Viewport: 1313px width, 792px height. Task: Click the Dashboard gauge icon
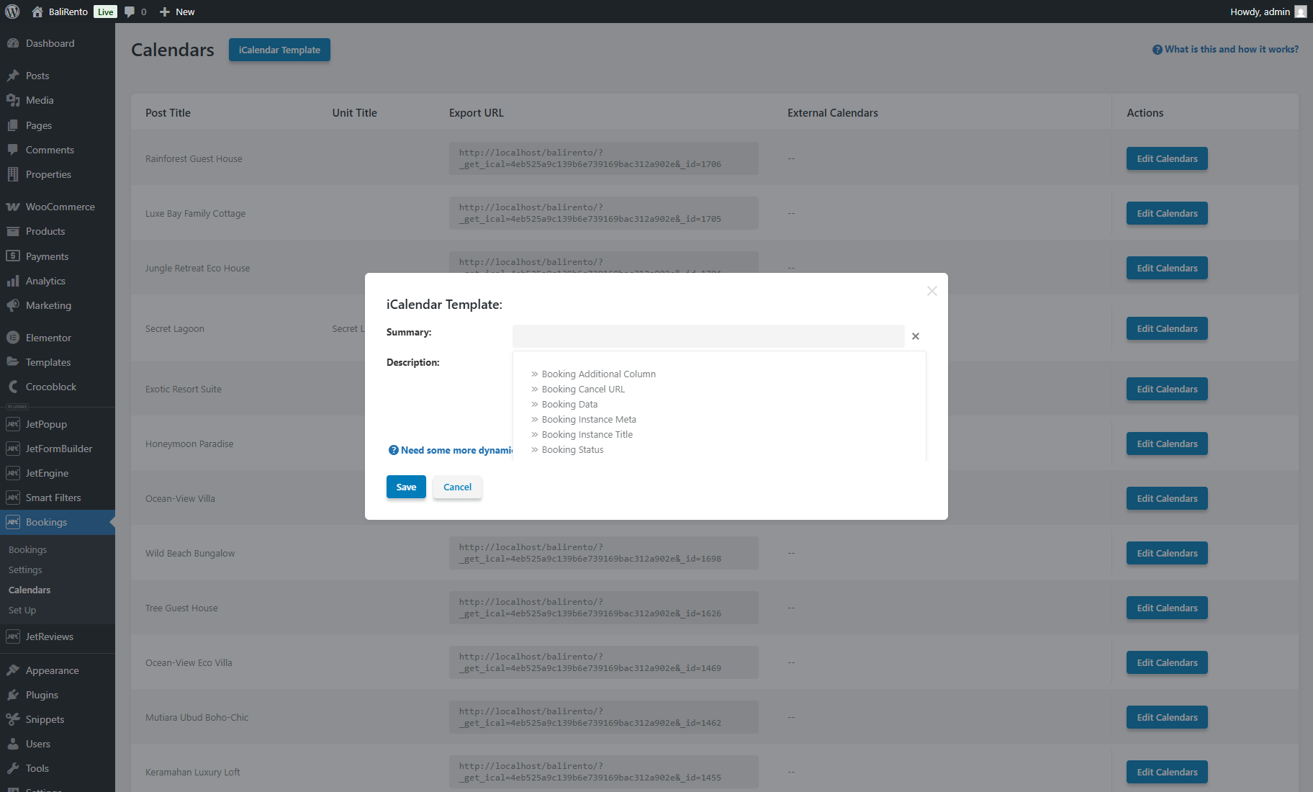pyautogui.click(x=13, y=43)
